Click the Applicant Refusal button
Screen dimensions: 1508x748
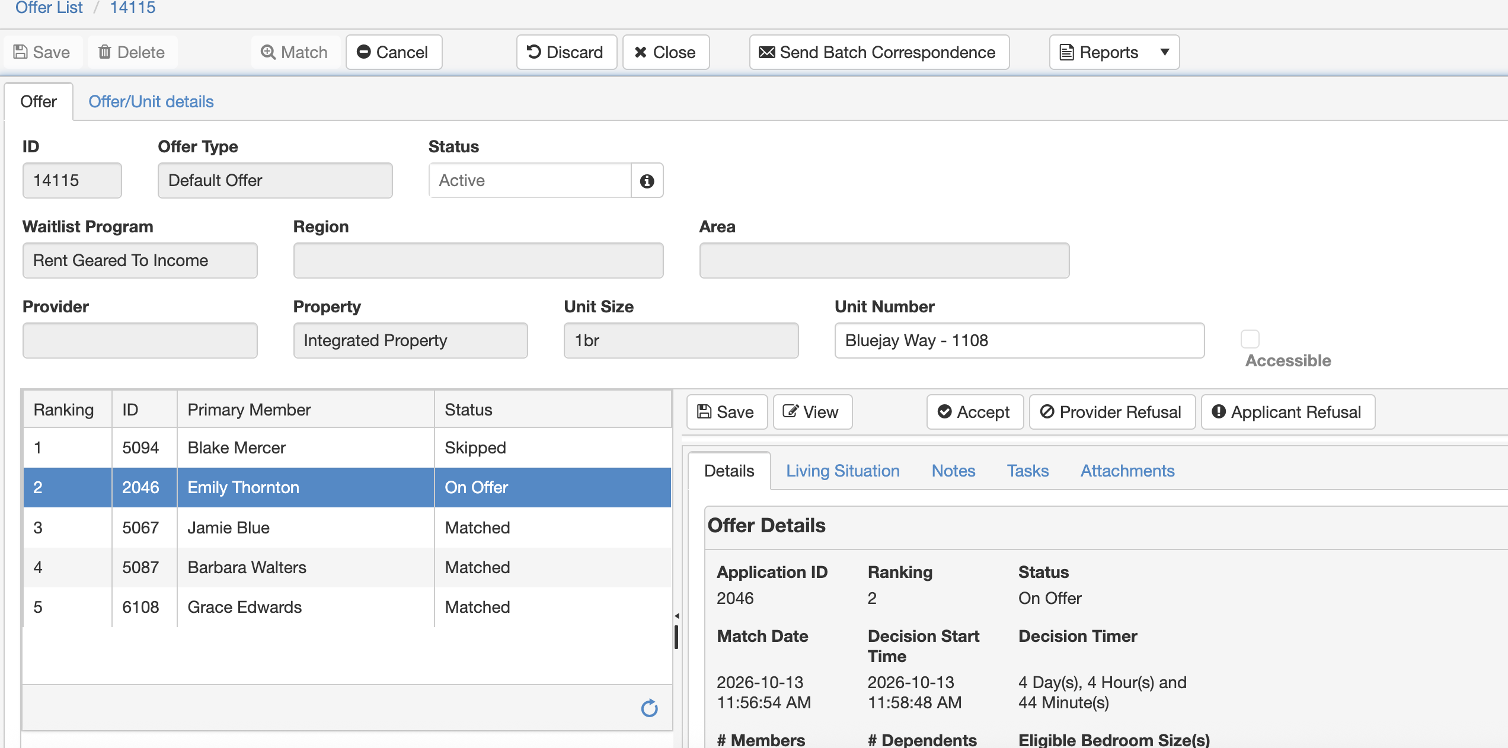(x=1287, y=412)
